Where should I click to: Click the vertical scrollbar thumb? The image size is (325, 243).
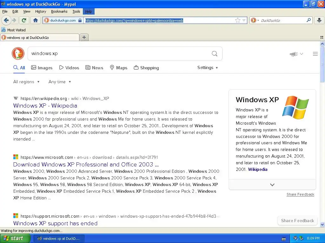322,64
